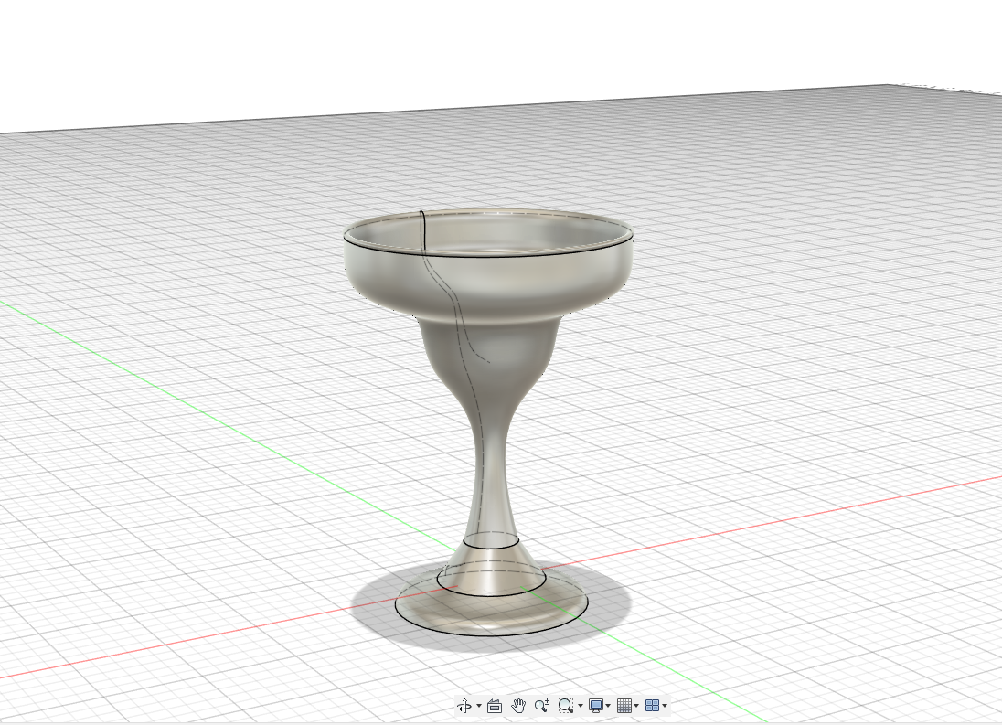Activate the Look At tool
The image size is (1002, 725).
pos(494,706)
